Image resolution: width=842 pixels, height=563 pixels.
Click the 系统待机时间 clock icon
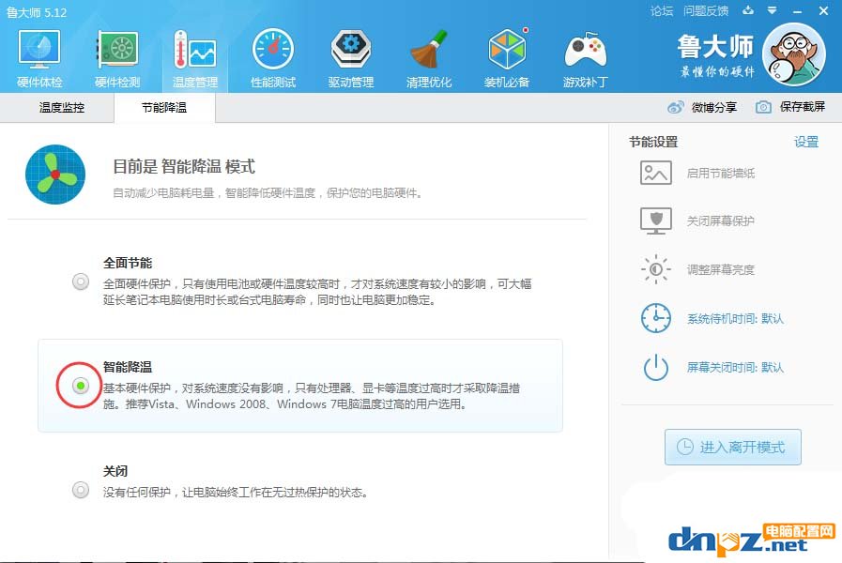(x=655, y=318)
